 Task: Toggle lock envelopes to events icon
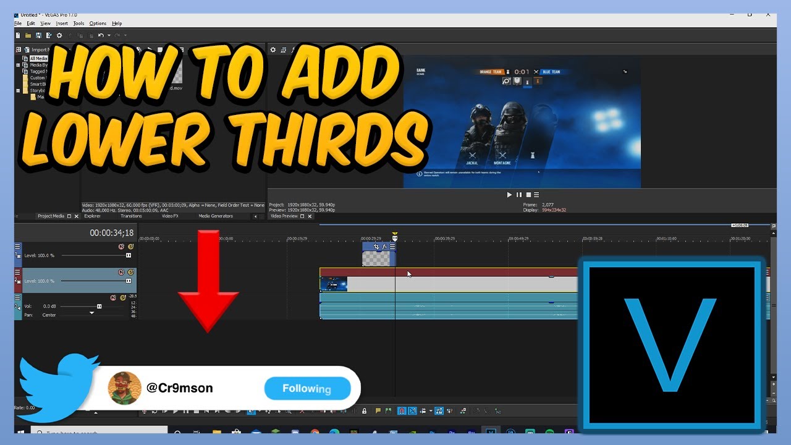click(x=439, y=411)
